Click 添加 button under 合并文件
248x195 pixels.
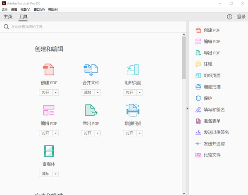pyautogui.click(x=88, y=93)
